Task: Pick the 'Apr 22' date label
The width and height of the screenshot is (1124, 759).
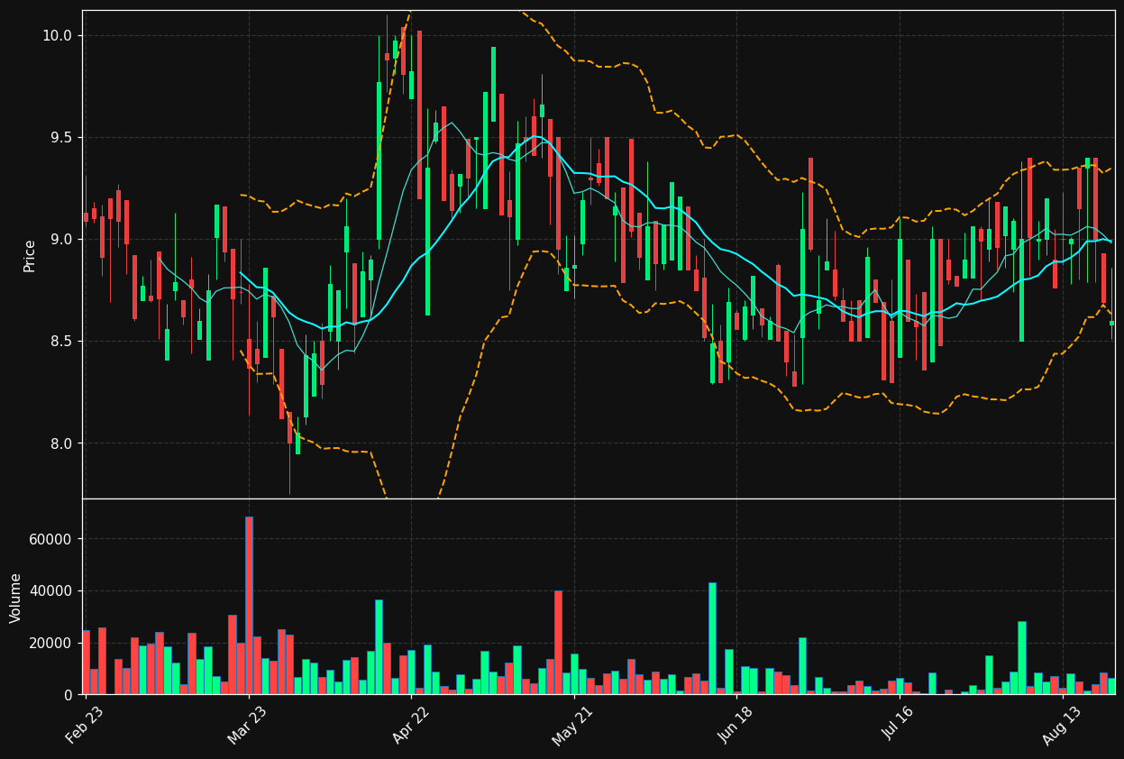Action: [x=410, y=725]
